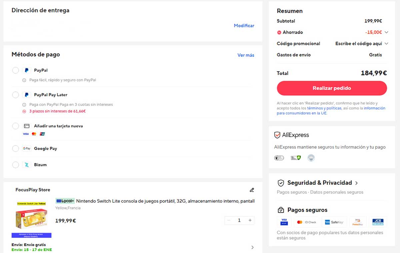Click the AliExpress shield logo
400x253 pixels.
[x=277, y=135]
